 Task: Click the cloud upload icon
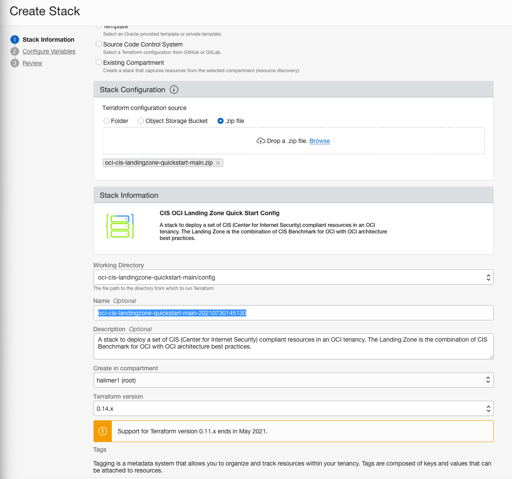[x=261, y=140]
